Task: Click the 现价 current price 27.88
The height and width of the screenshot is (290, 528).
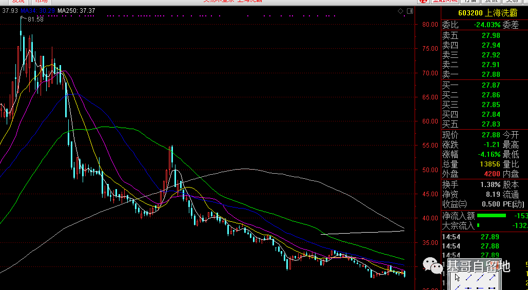Action: (491, 135)
